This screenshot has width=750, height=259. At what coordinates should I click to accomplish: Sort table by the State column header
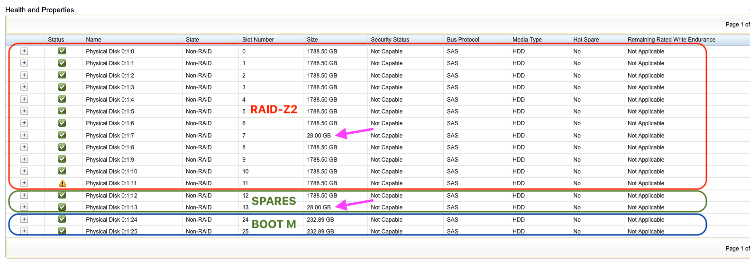pyautogui.click(x=192, y=40)
